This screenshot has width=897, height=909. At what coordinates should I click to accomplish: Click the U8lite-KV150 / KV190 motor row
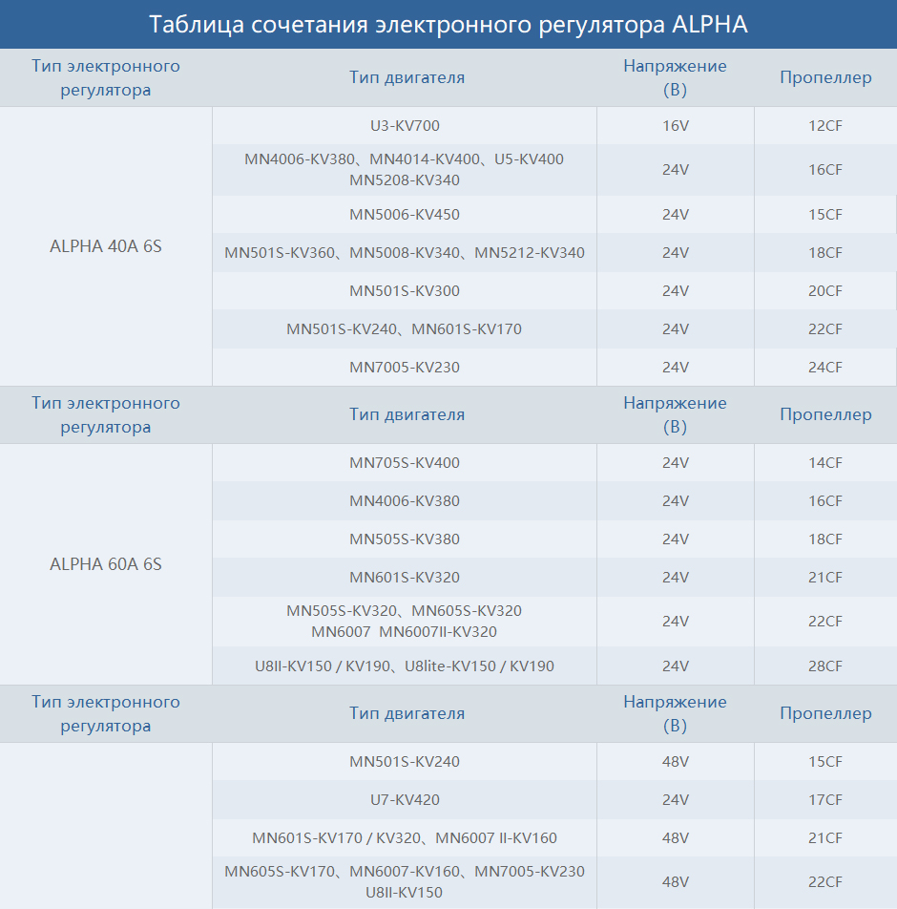[405, 666]
